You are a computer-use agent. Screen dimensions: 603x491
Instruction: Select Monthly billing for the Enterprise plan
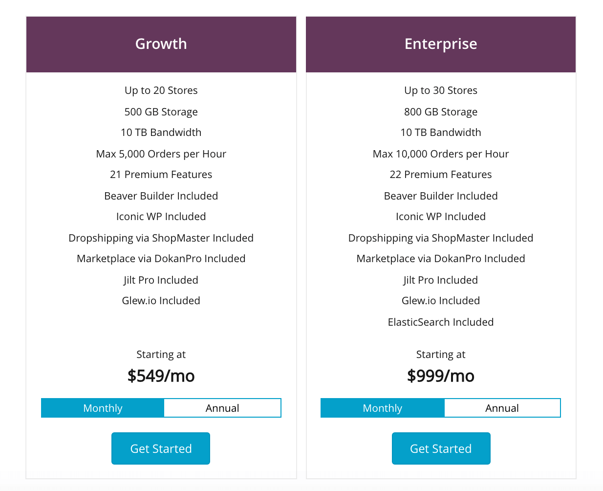click(x=383, y=408)
